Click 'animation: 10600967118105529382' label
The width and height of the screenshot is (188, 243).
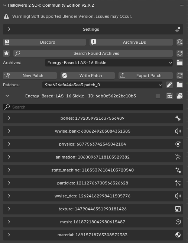click(x=93, y=157)
